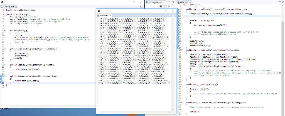Click the Eclipse icon of the routers.txt window
The image size is (285, 116).
pos(99,11)
